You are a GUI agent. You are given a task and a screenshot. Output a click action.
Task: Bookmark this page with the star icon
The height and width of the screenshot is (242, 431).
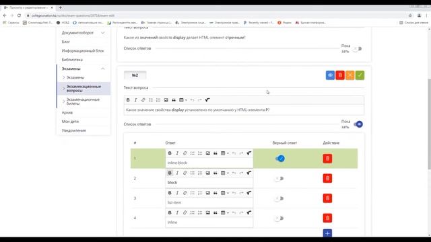410,15
